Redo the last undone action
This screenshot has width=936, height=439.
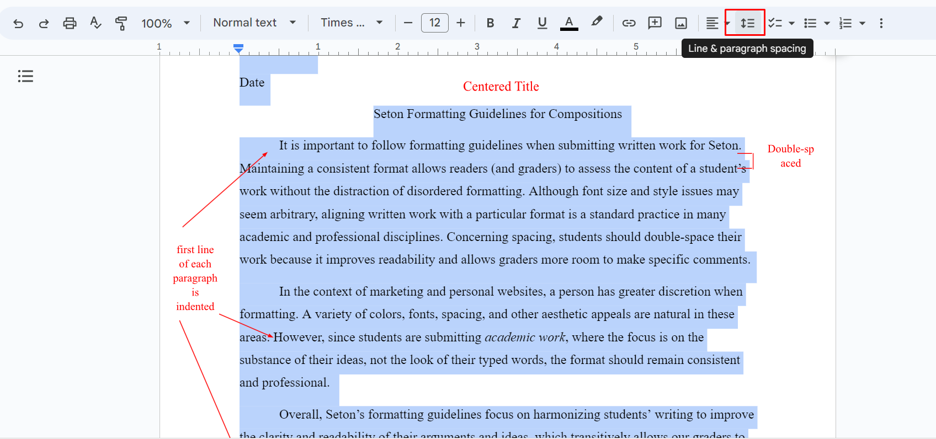tap(44, 23)
